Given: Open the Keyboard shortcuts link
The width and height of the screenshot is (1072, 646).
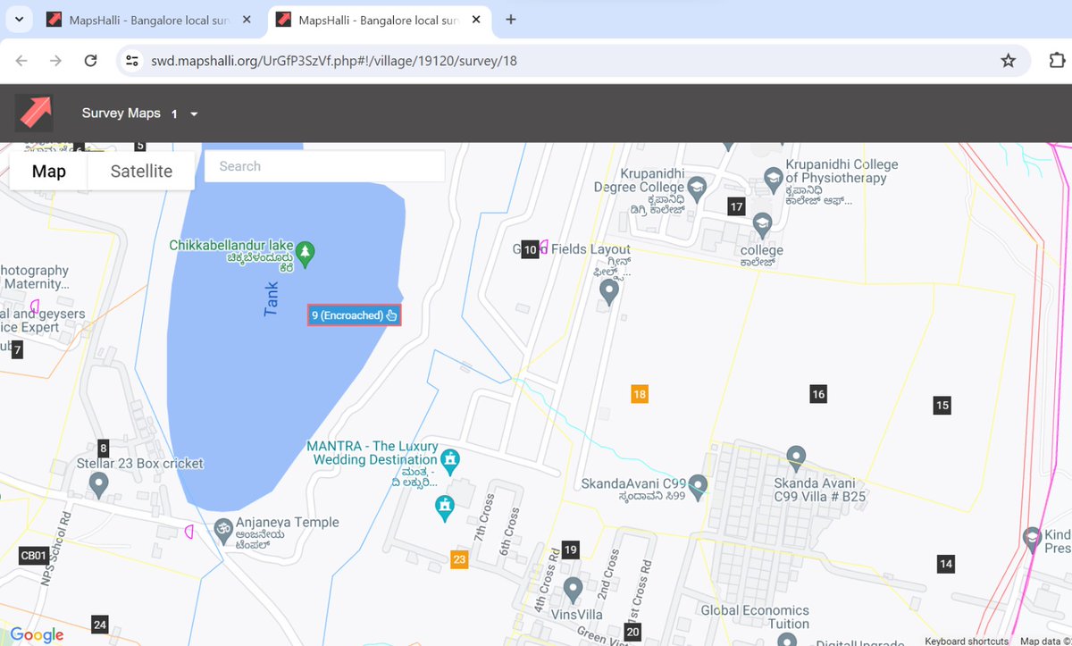Looking at the screenshot, I should tap(967, 641).
